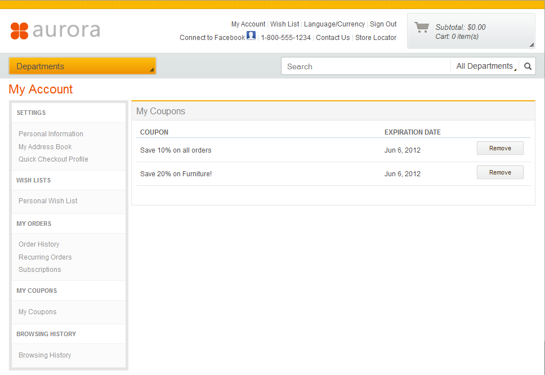Expand the Departments dropdown menu

[x=82, y=66]
